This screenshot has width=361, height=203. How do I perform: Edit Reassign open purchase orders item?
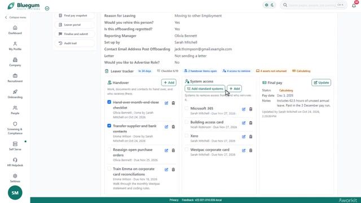pos(166,151)
